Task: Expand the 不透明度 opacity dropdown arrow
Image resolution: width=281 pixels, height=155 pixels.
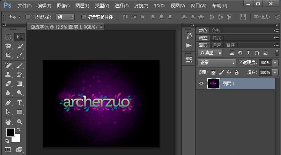Action: pos(275,62)
